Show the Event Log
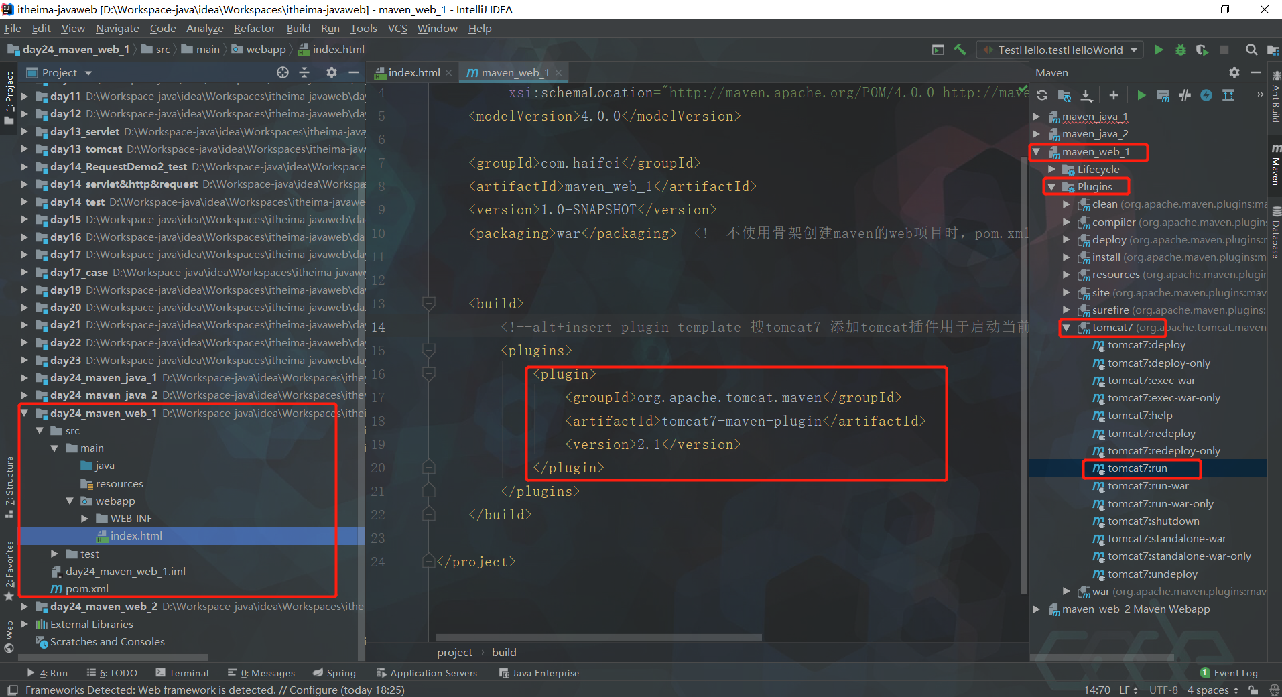1282x697 pixels. coord(1229,673)
